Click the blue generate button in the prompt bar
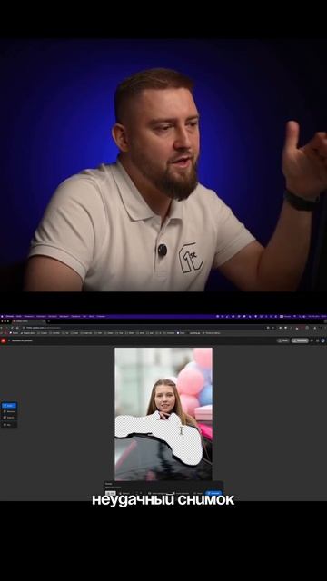 point(214,493)
